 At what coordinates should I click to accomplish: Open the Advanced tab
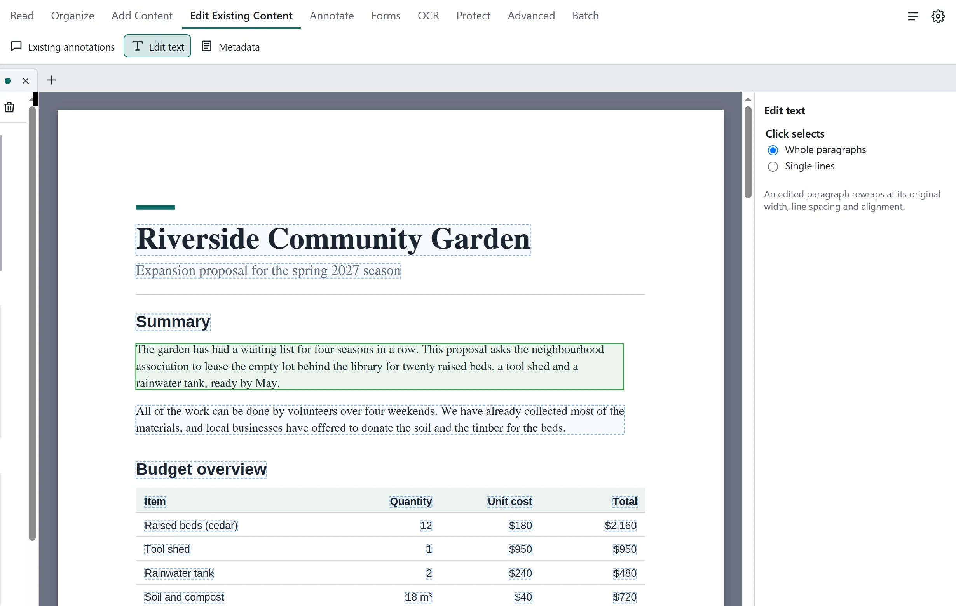(531, 16)
